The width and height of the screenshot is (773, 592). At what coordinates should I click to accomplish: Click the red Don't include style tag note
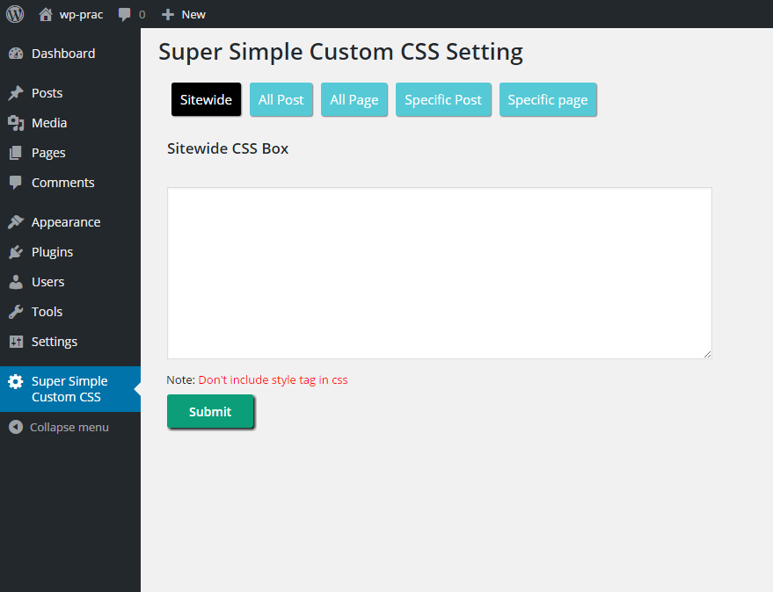click(x=273, y=379)
